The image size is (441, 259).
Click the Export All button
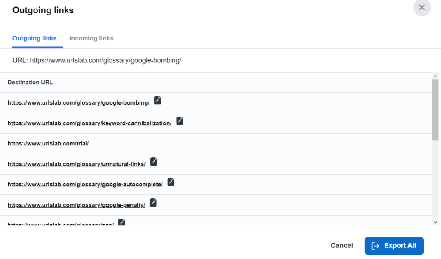pos(394,246)
